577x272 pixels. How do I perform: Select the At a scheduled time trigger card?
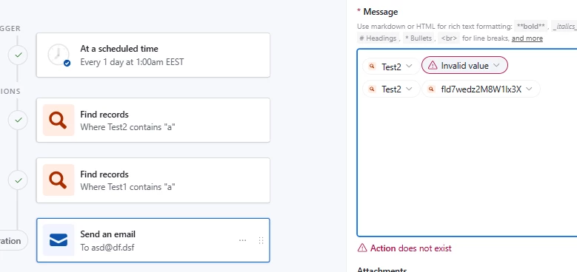(x=153, y=55)
